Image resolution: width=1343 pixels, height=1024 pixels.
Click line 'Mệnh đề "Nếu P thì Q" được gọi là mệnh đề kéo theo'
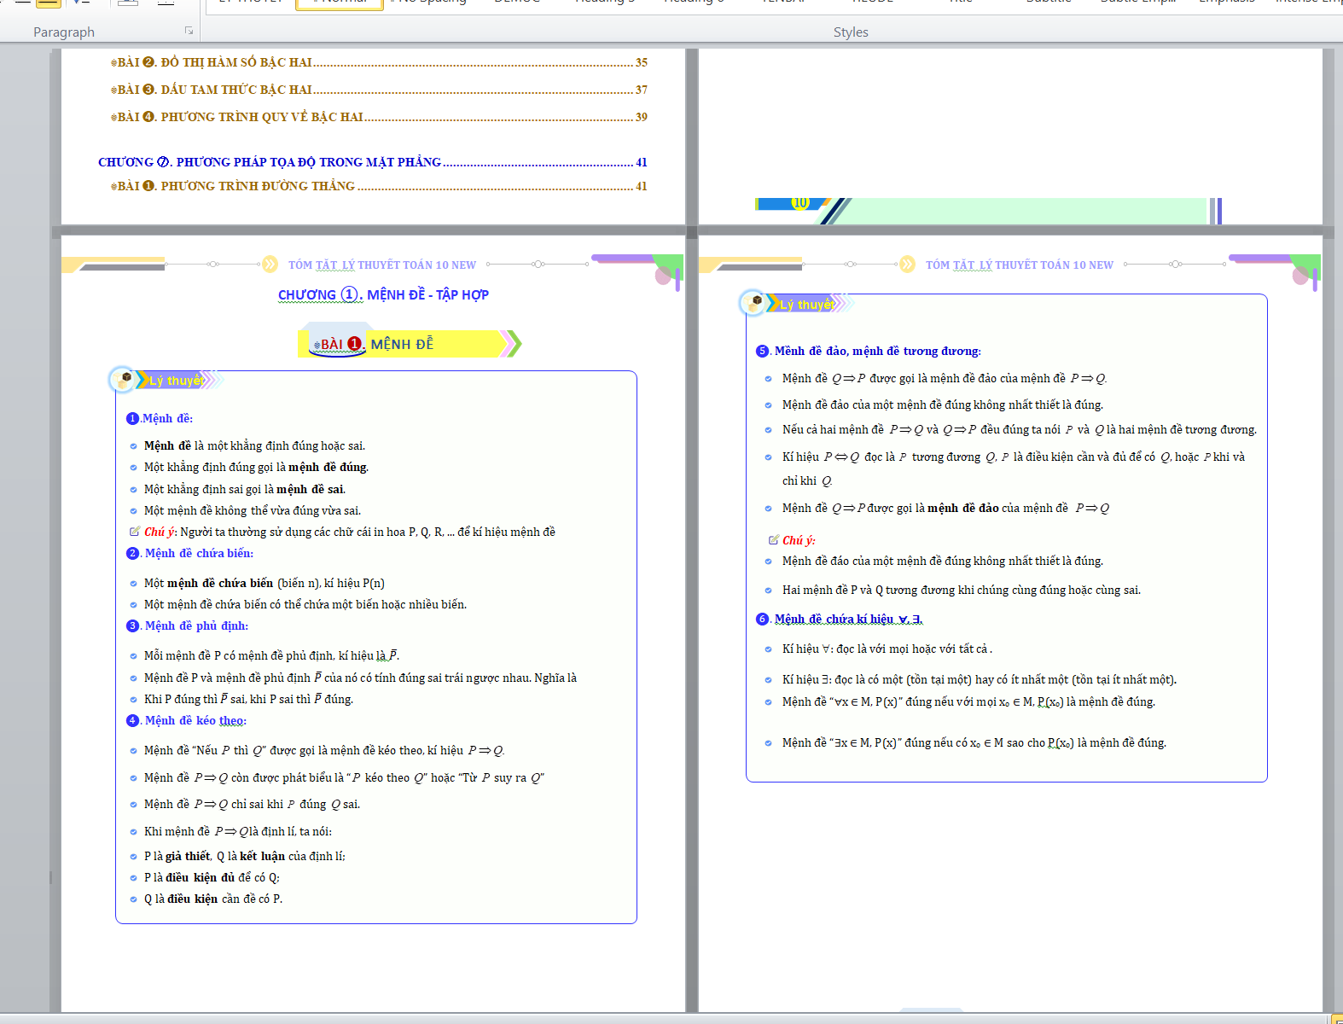point(324,750)
